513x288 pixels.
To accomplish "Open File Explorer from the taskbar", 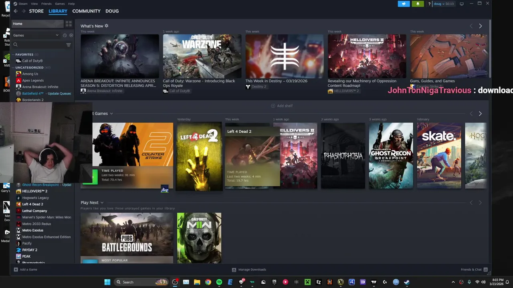I will (x=197, y=282).
